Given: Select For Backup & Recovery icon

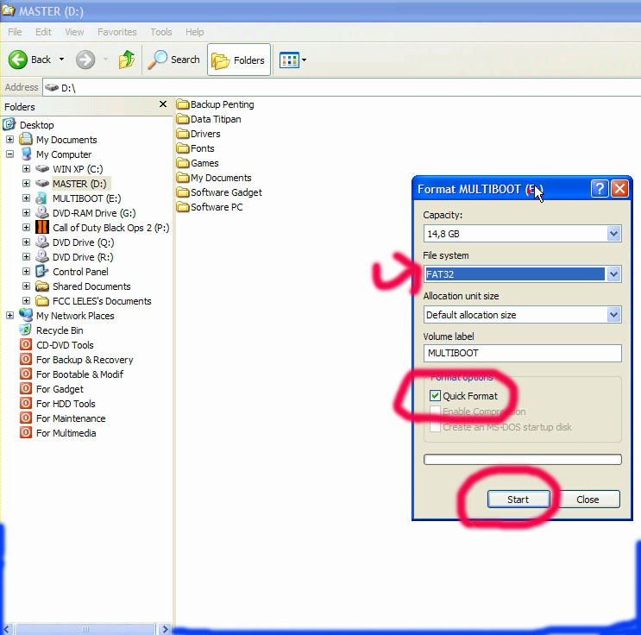Looking at the screenshot, I should (x=26, y=360).
